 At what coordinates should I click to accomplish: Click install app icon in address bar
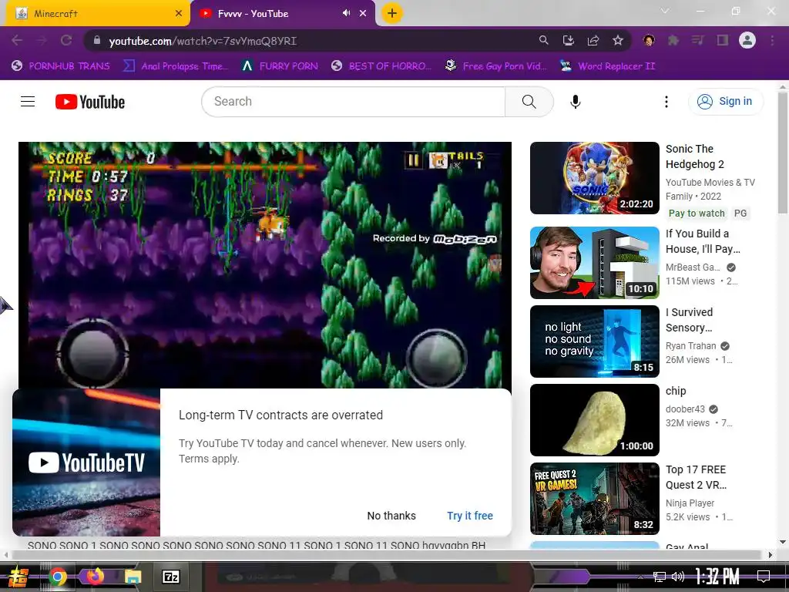pyautogui.click(x=568, y=40)
